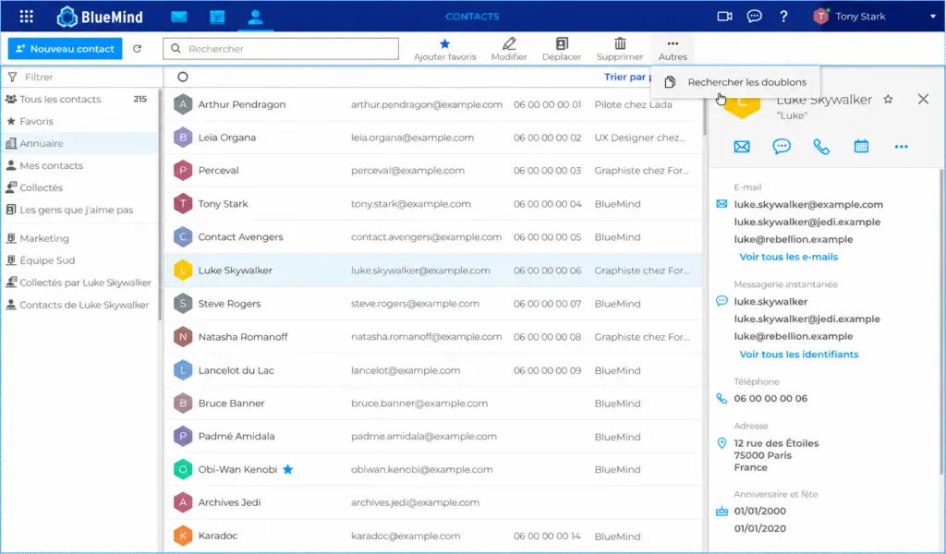
Task: Open Contacts de Luke Skywalker address book
Action: point(79,305)
